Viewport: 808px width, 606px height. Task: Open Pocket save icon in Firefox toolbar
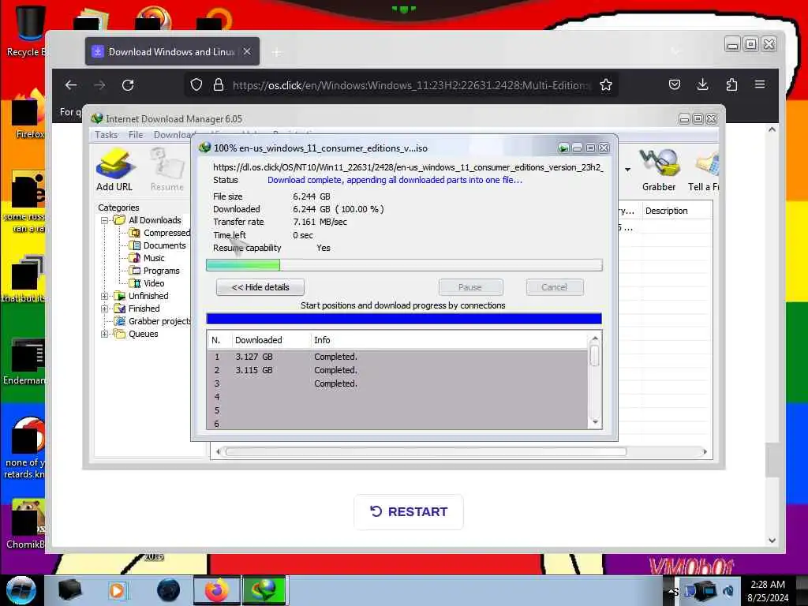[675, 84]
